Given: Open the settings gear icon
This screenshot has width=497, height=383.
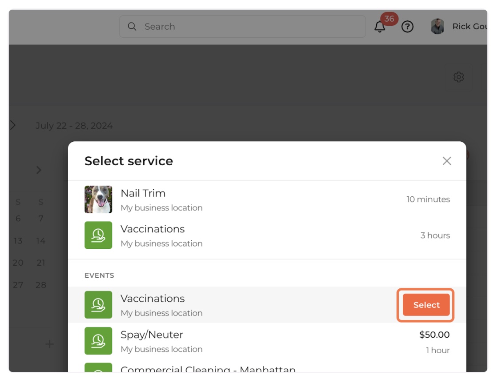Looking at the screenshot, I should coord(458,77).
